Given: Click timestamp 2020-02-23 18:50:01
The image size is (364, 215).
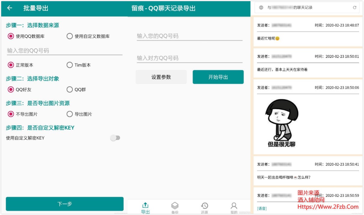Looking at the screenshot, I should [342, 56].
